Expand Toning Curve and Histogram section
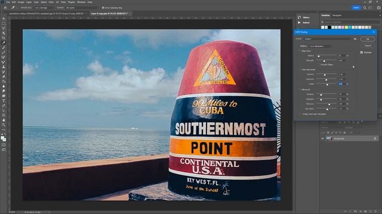382x214 pixels. coord(300,114)
